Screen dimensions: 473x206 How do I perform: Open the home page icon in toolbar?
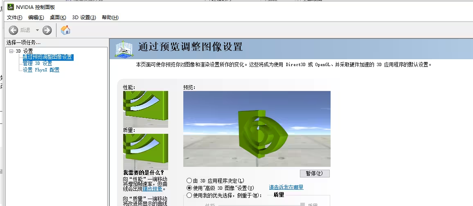pyautogui.click(x=65, y=30)
